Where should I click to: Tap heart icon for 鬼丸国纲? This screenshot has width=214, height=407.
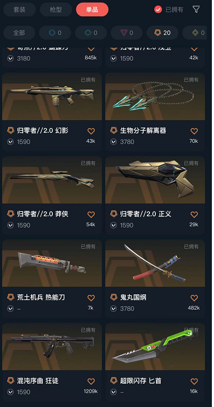click(194, 298)
